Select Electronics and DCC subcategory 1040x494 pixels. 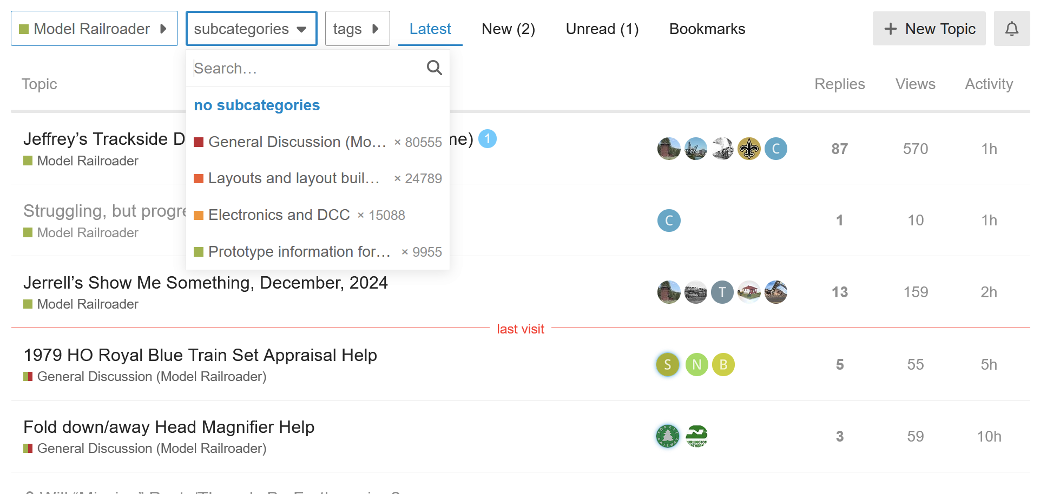[x=279, y=215]
